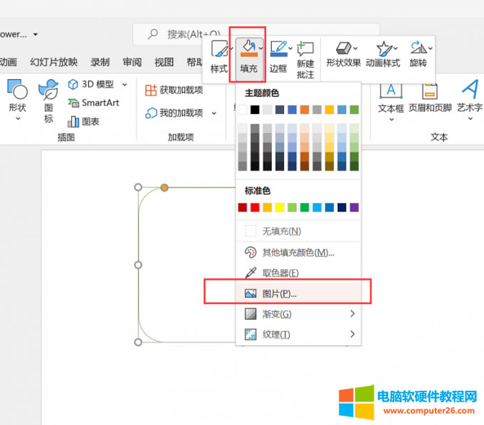Insert a SmartArt graphic
This screenshot has height=425, width=484.
[x=93, y=103]
